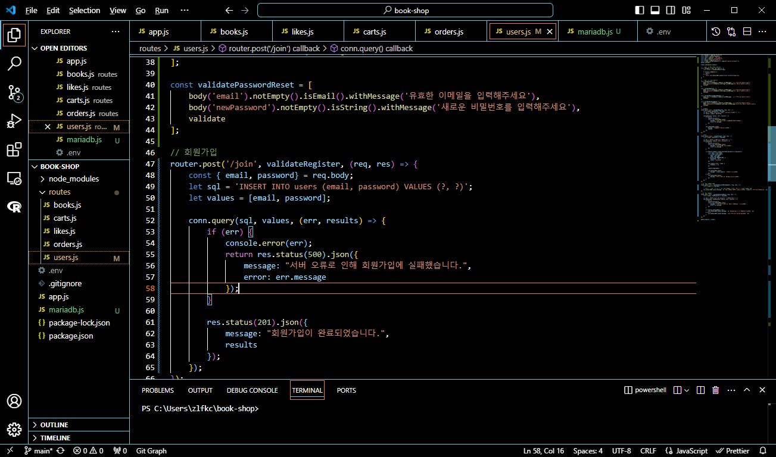Click the Explorer more actions ellipsis
The width and height of the screenshot is (776, 457).
116,32
